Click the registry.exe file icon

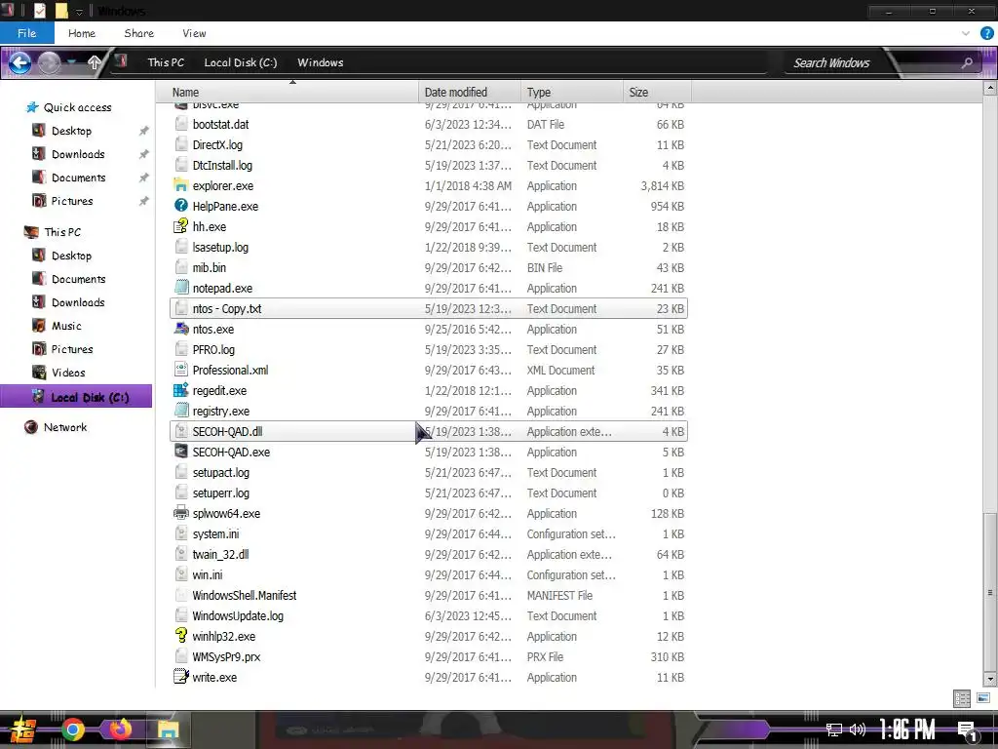180,411
